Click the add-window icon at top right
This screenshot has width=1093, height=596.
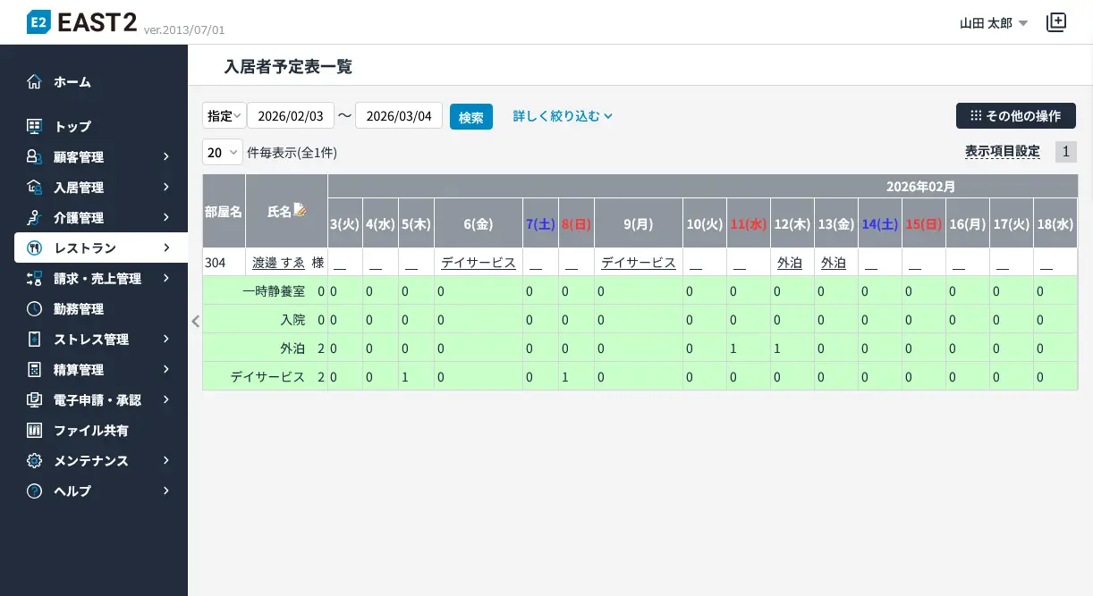click(x=1056, y=23)
